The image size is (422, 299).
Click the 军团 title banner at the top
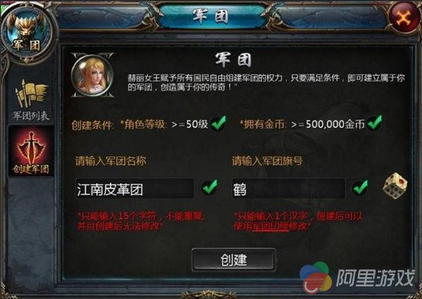coord(211,15)
